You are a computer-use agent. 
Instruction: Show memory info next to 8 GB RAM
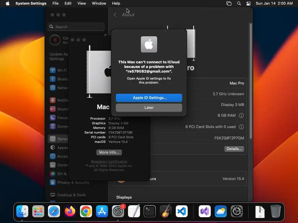click(x=241, y=116)
